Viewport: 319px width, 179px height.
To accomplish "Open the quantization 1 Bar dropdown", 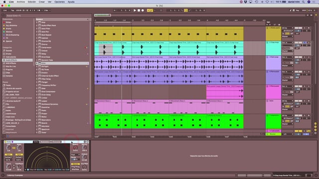I will (x=47, y=10).
